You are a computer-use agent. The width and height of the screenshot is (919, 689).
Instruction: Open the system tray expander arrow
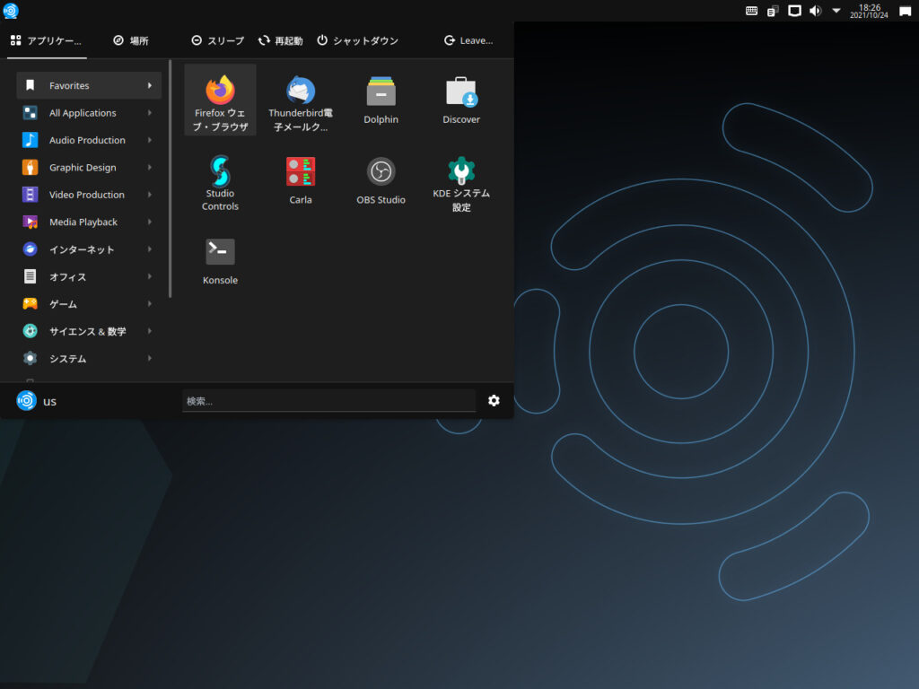coord(836,12)
